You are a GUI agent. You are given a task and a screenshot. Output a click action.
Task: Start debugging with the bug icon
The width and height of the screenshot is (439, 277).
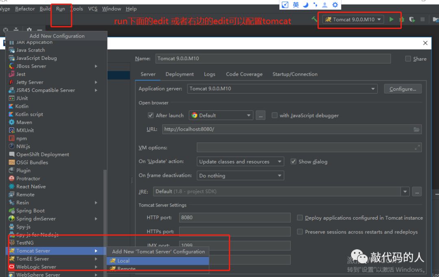pyautogui.click(x=402, y=20)
